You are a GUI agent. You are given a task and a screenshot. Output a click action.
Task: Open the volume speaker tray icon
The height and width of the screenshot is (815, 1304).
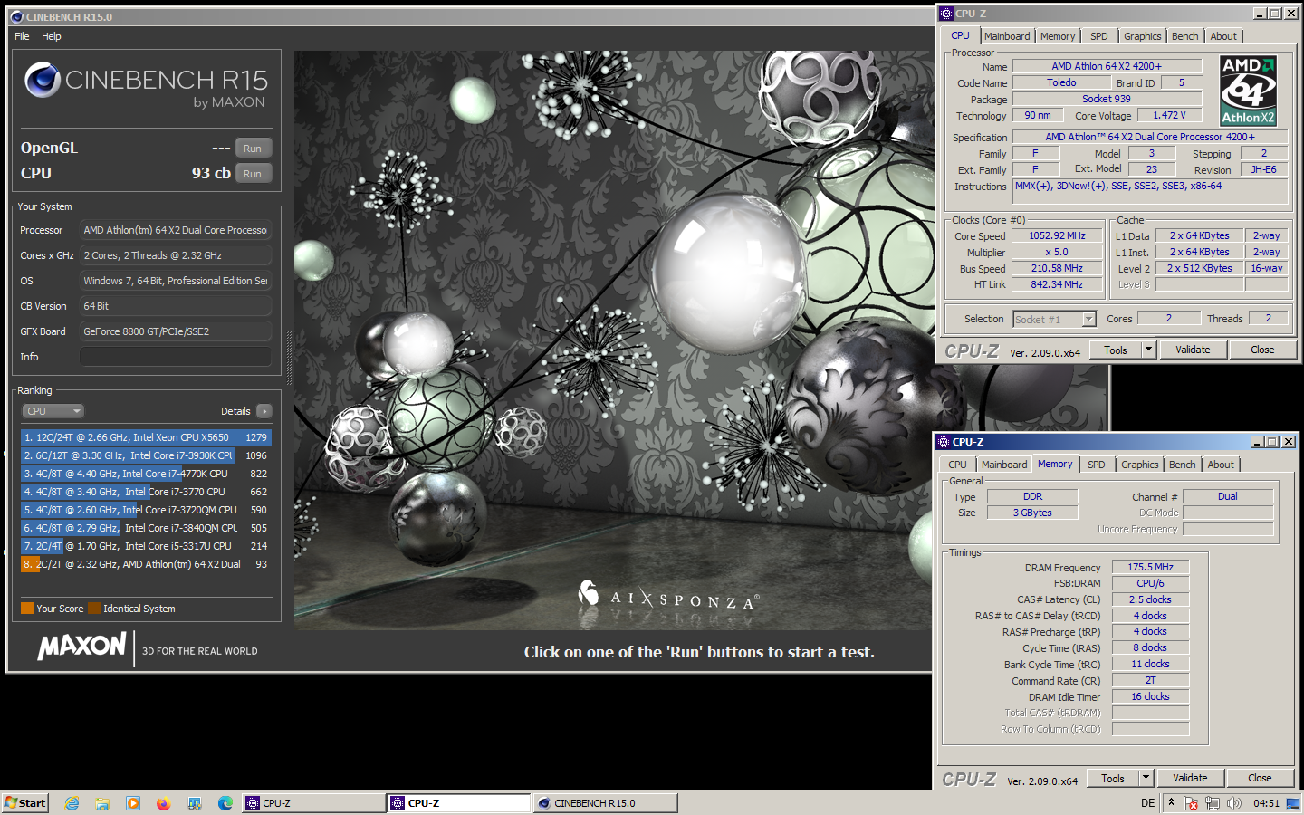pyautogui.click(x=1233, y=803)
